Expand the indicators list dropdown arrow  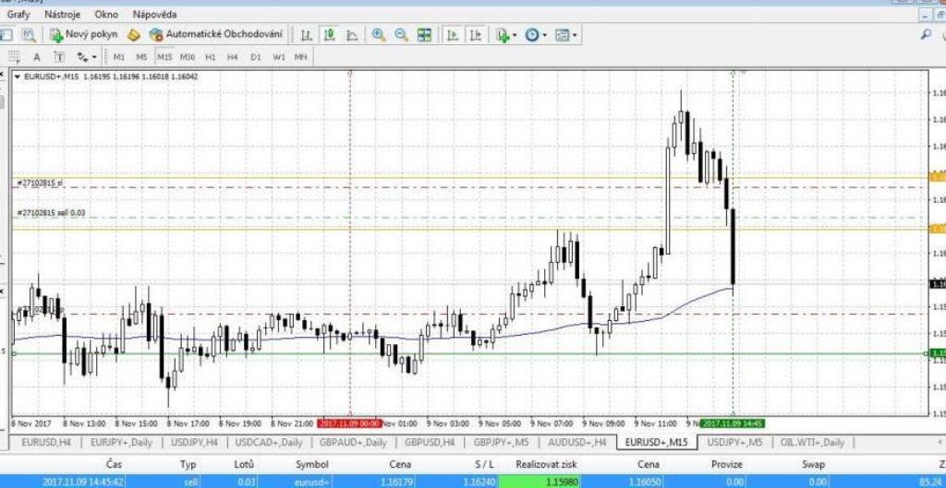pyautogui.click(x=515, y=36)
